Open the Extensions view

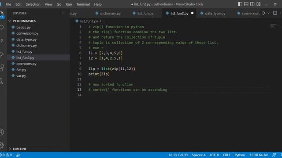tap(1, 68)
